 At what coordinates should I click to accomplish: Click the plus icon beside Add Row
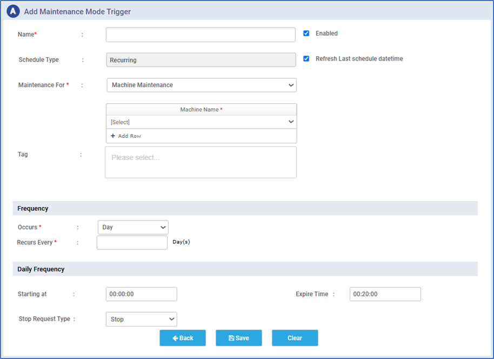[x=113, y=136]
